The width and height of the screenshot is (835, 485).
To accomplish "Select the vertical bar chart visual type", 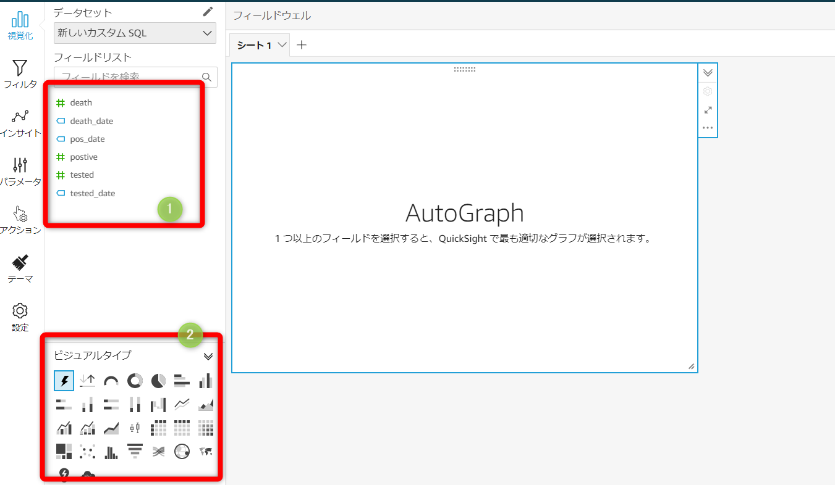I will pos(205,381).
